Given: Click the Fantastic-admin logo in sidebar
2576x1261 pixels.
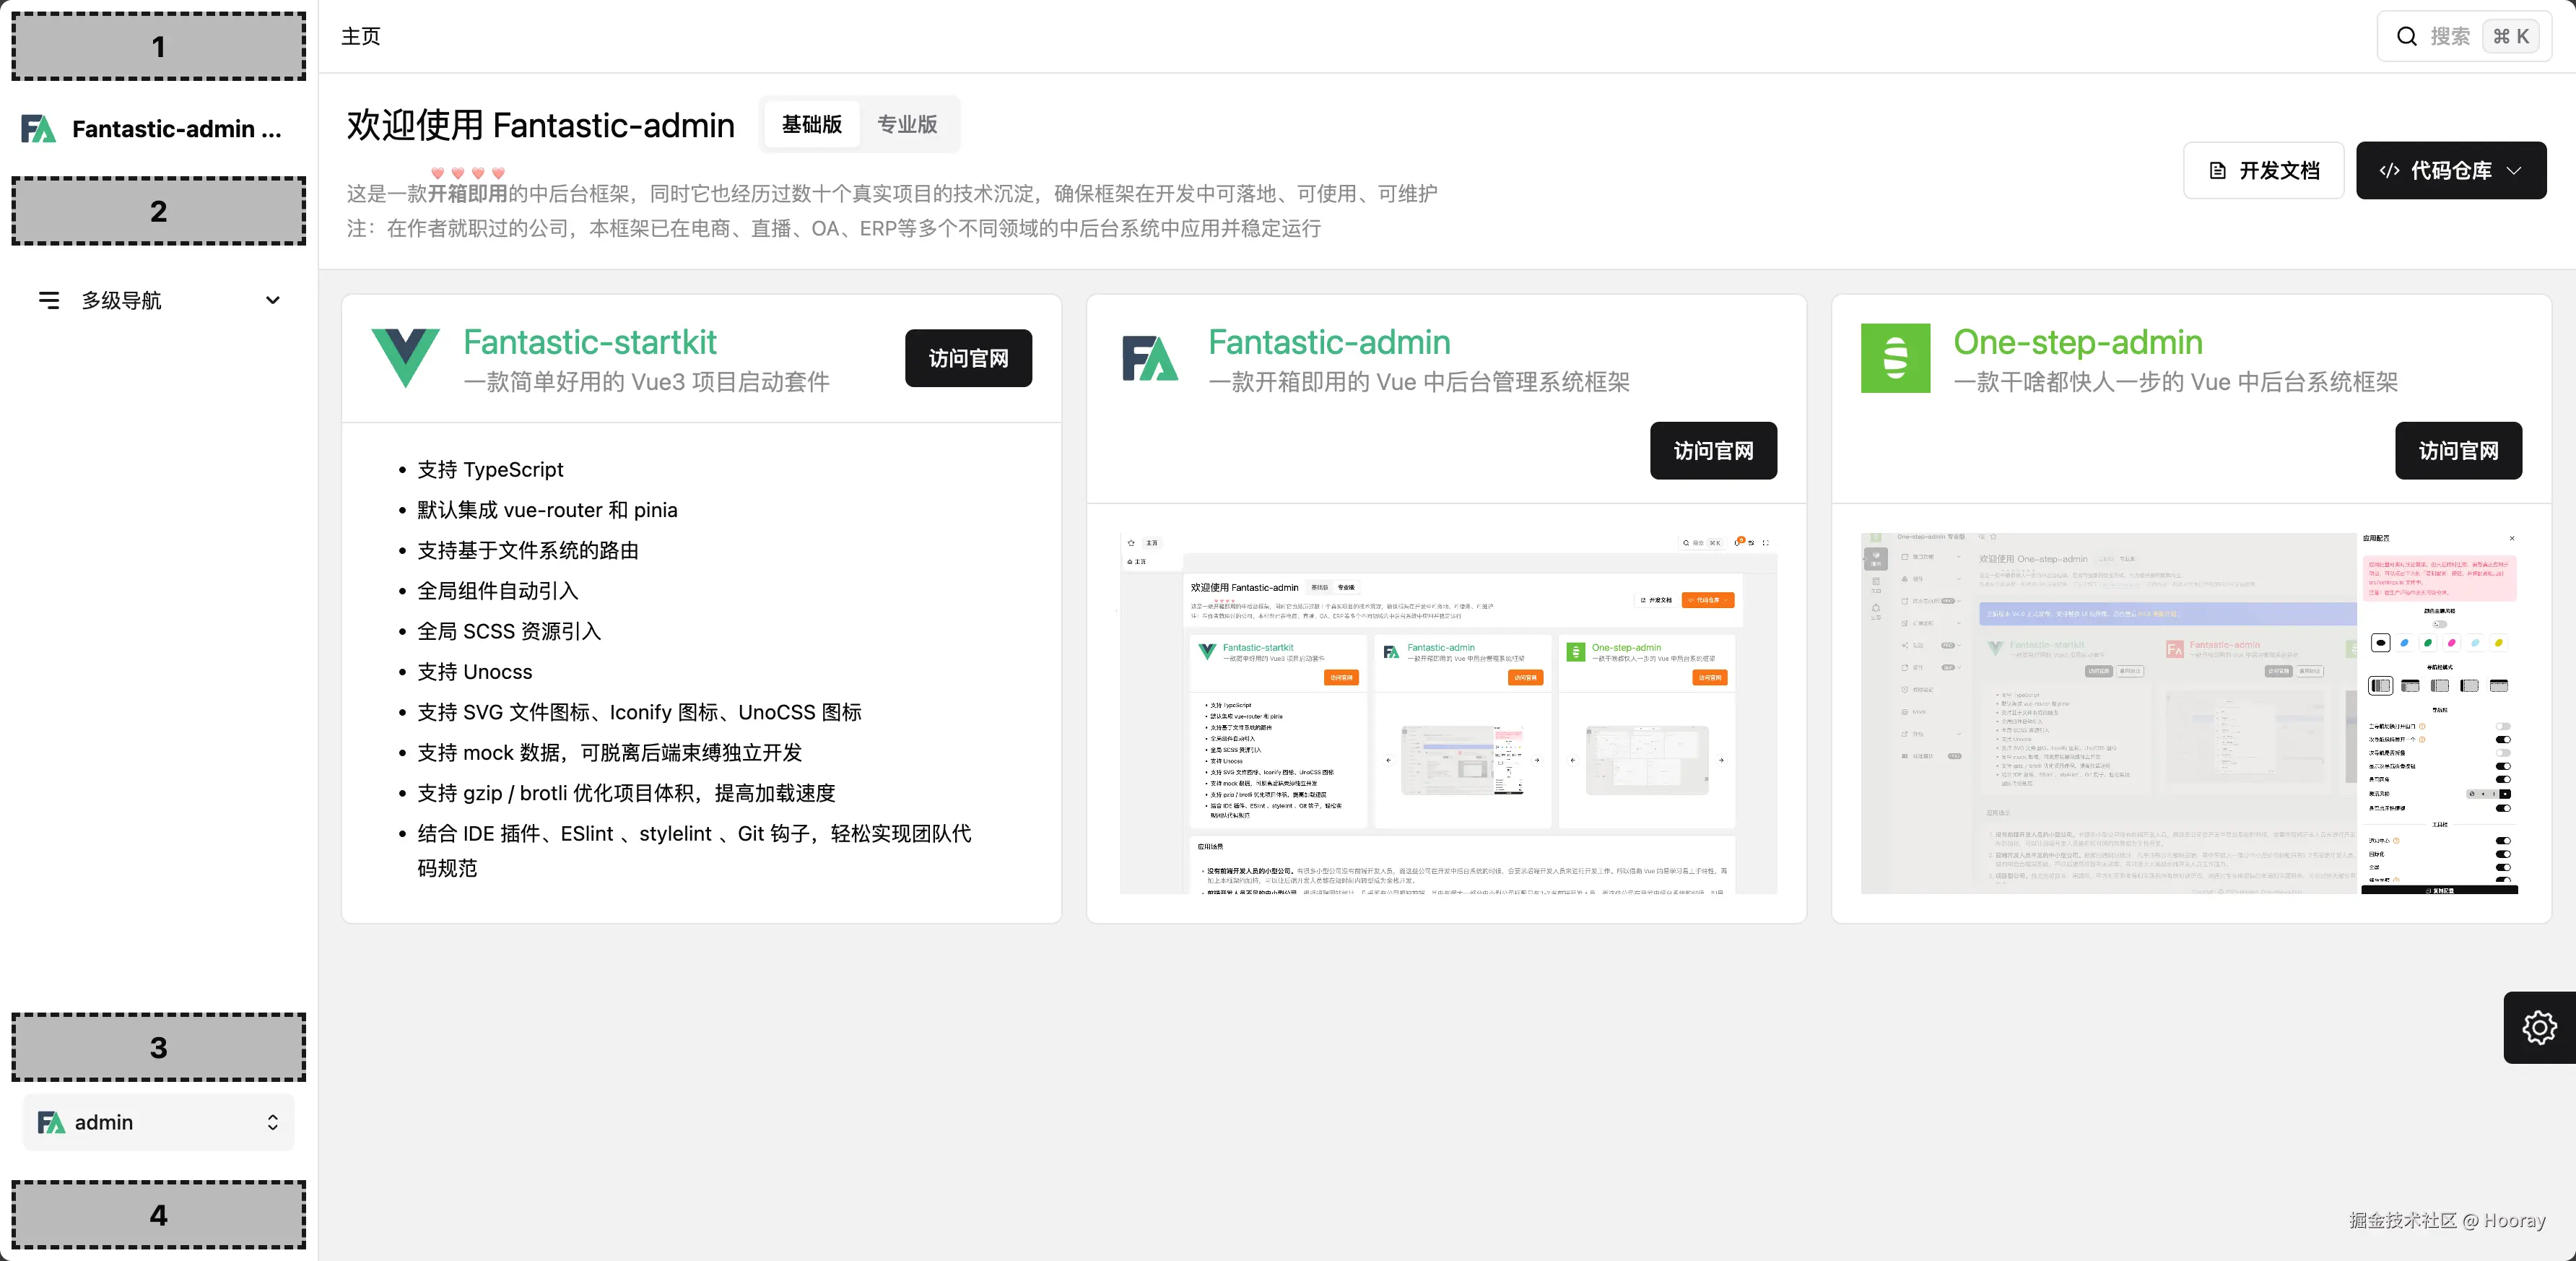Looking at the screenshot, I should [x=39, y=129].
